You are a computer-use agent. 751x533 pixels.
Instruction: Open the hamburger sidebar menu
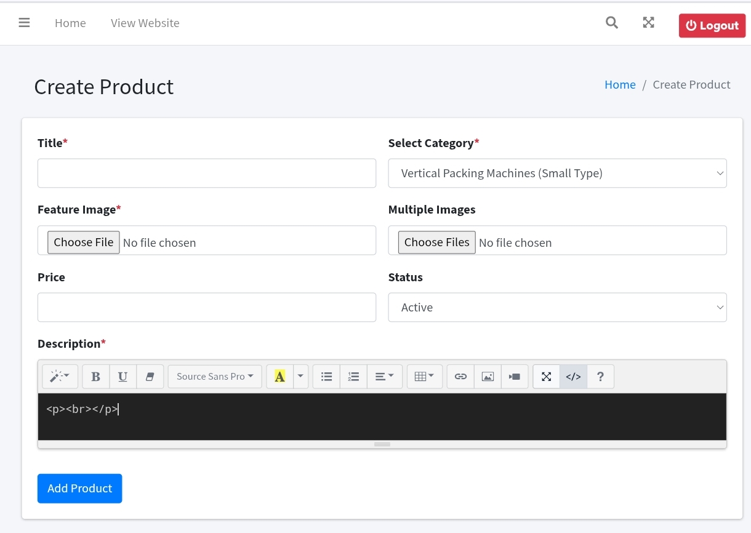[24, 23]
